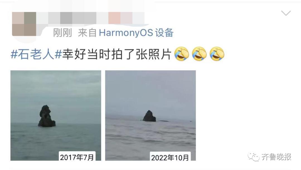
Task: Open the poster's blurred avatar
Action: [x=24, y=24]
